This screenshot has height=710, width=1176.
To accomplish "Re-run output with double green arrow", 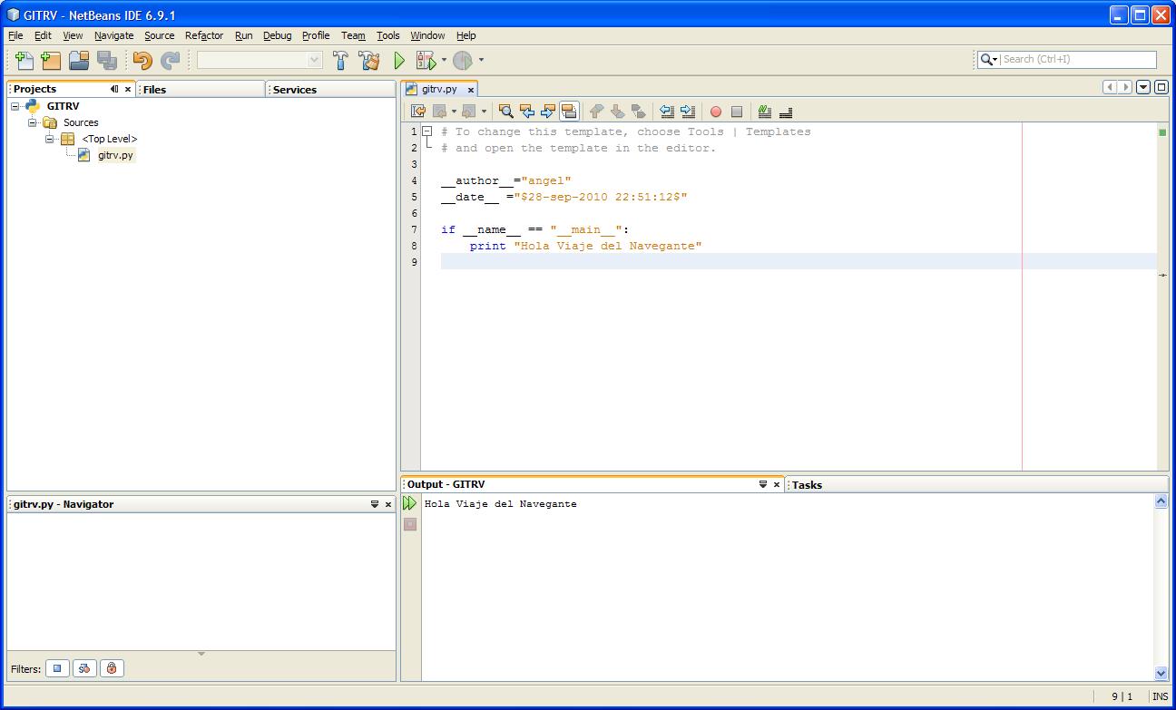I will [x=410, y=502].
